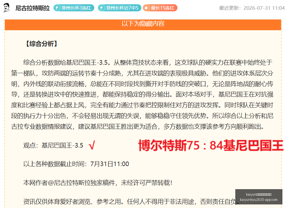Click up-arrow icon in 菲州长杯近7中5 badge
286x208 pixels.
[x=101, y=8]
